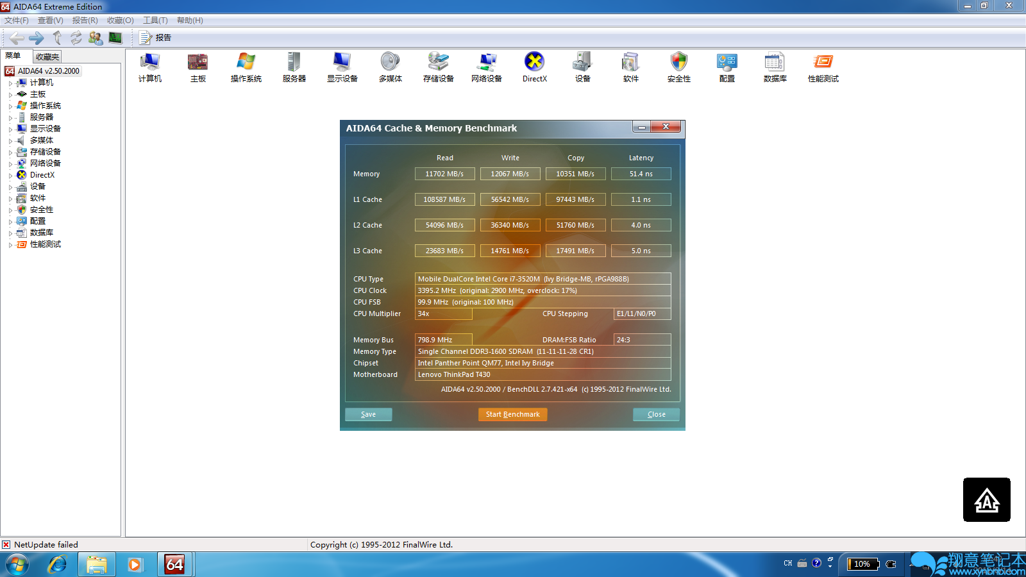The image size is (1026, 577).
Task: Click the Motherboard Lenovo ThinkPad T430 field
Action: (543, 374)
